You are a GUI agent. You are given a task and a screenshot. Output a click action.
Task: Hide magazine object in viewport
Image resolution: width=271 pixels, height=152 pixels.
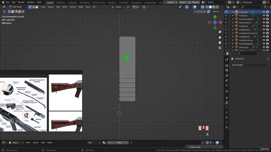[264, 26]
